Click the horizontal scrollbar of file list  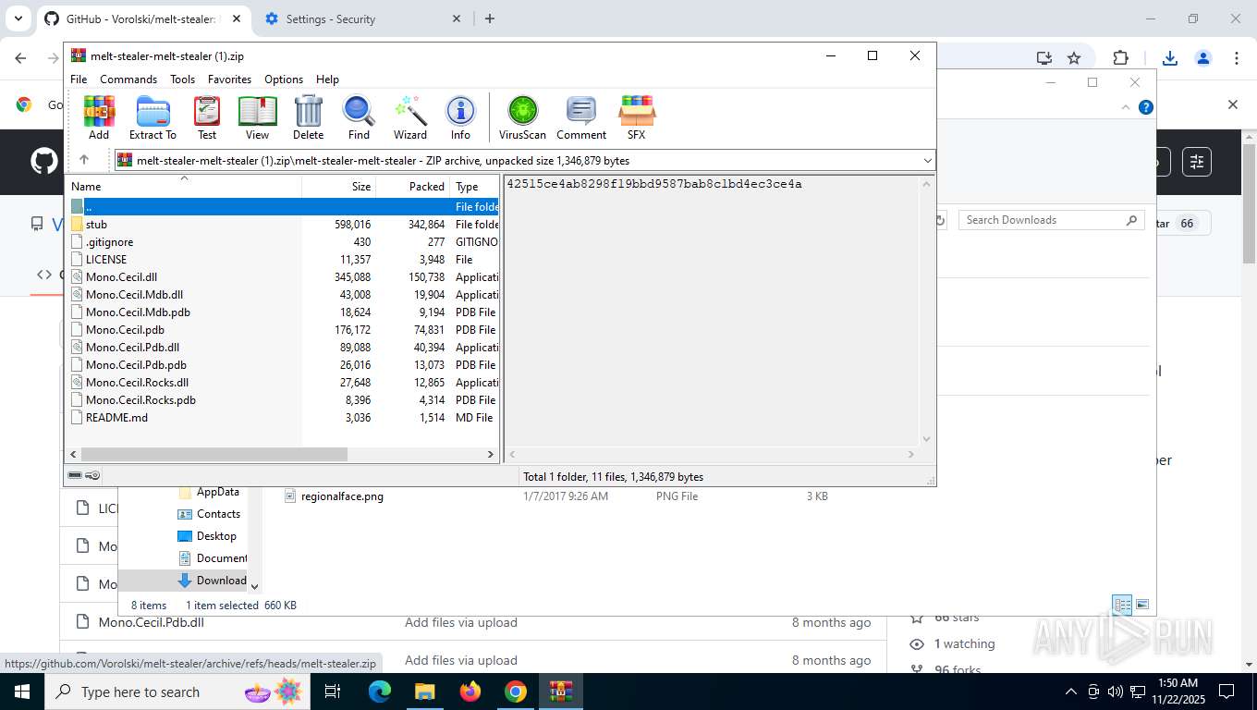214,454
